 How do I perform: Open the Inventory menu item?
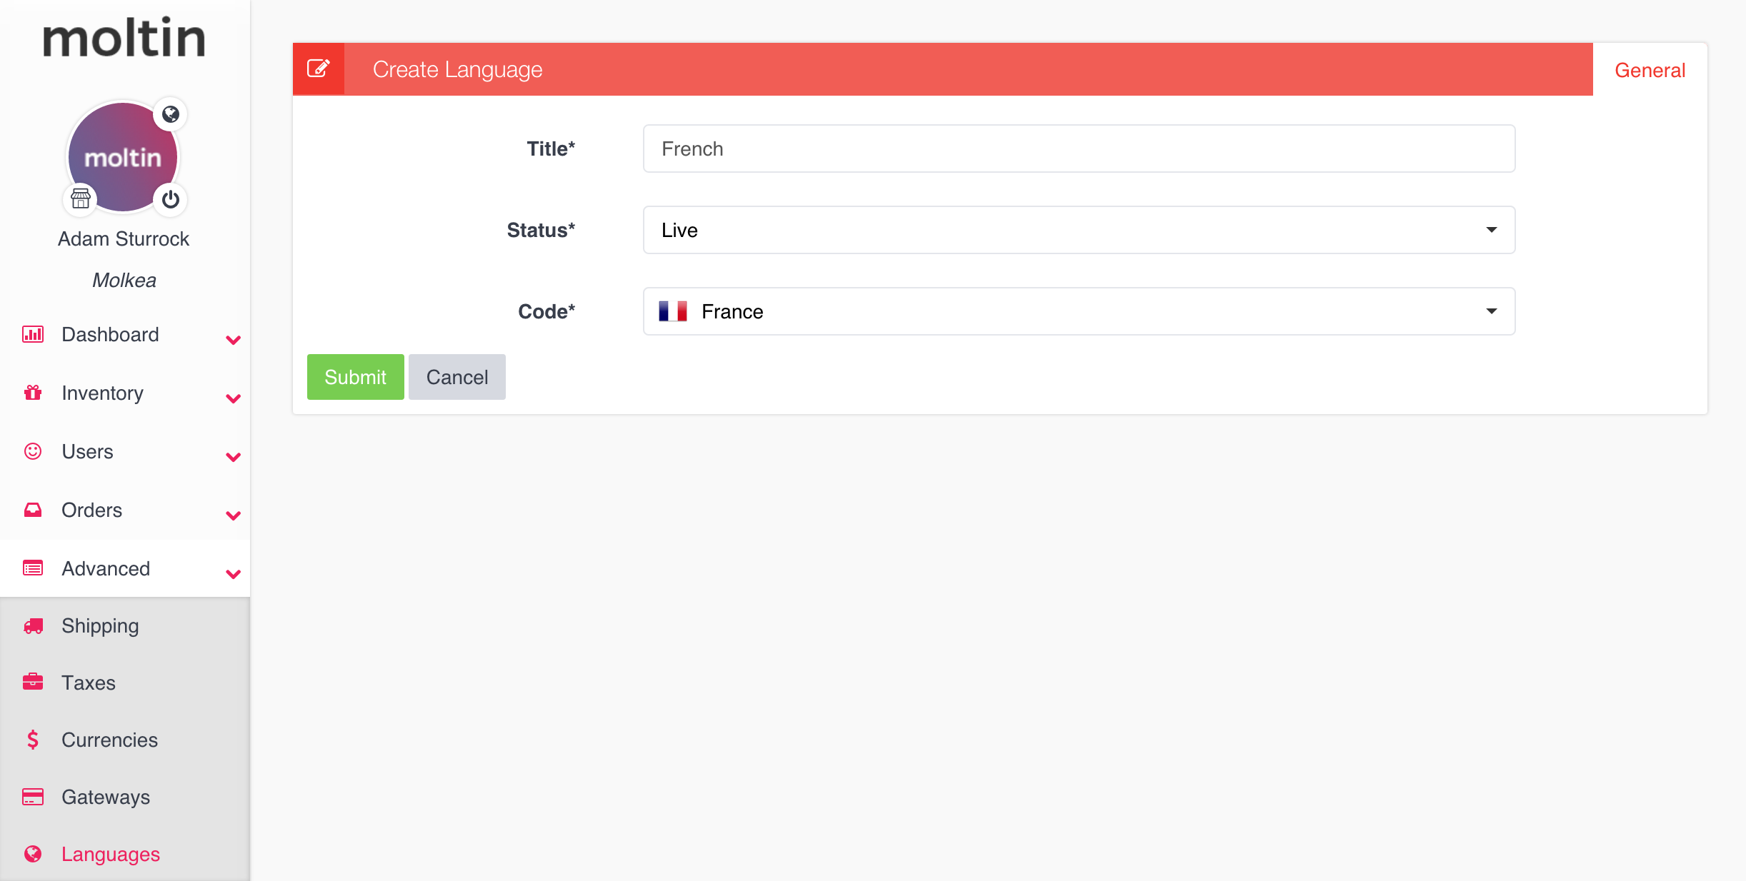125,393
